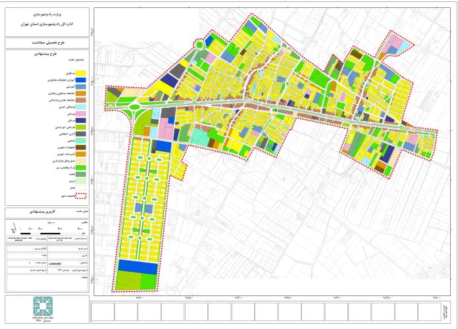
Task: Click the 'ورزشی' legend label
Action: click(72, 114)
